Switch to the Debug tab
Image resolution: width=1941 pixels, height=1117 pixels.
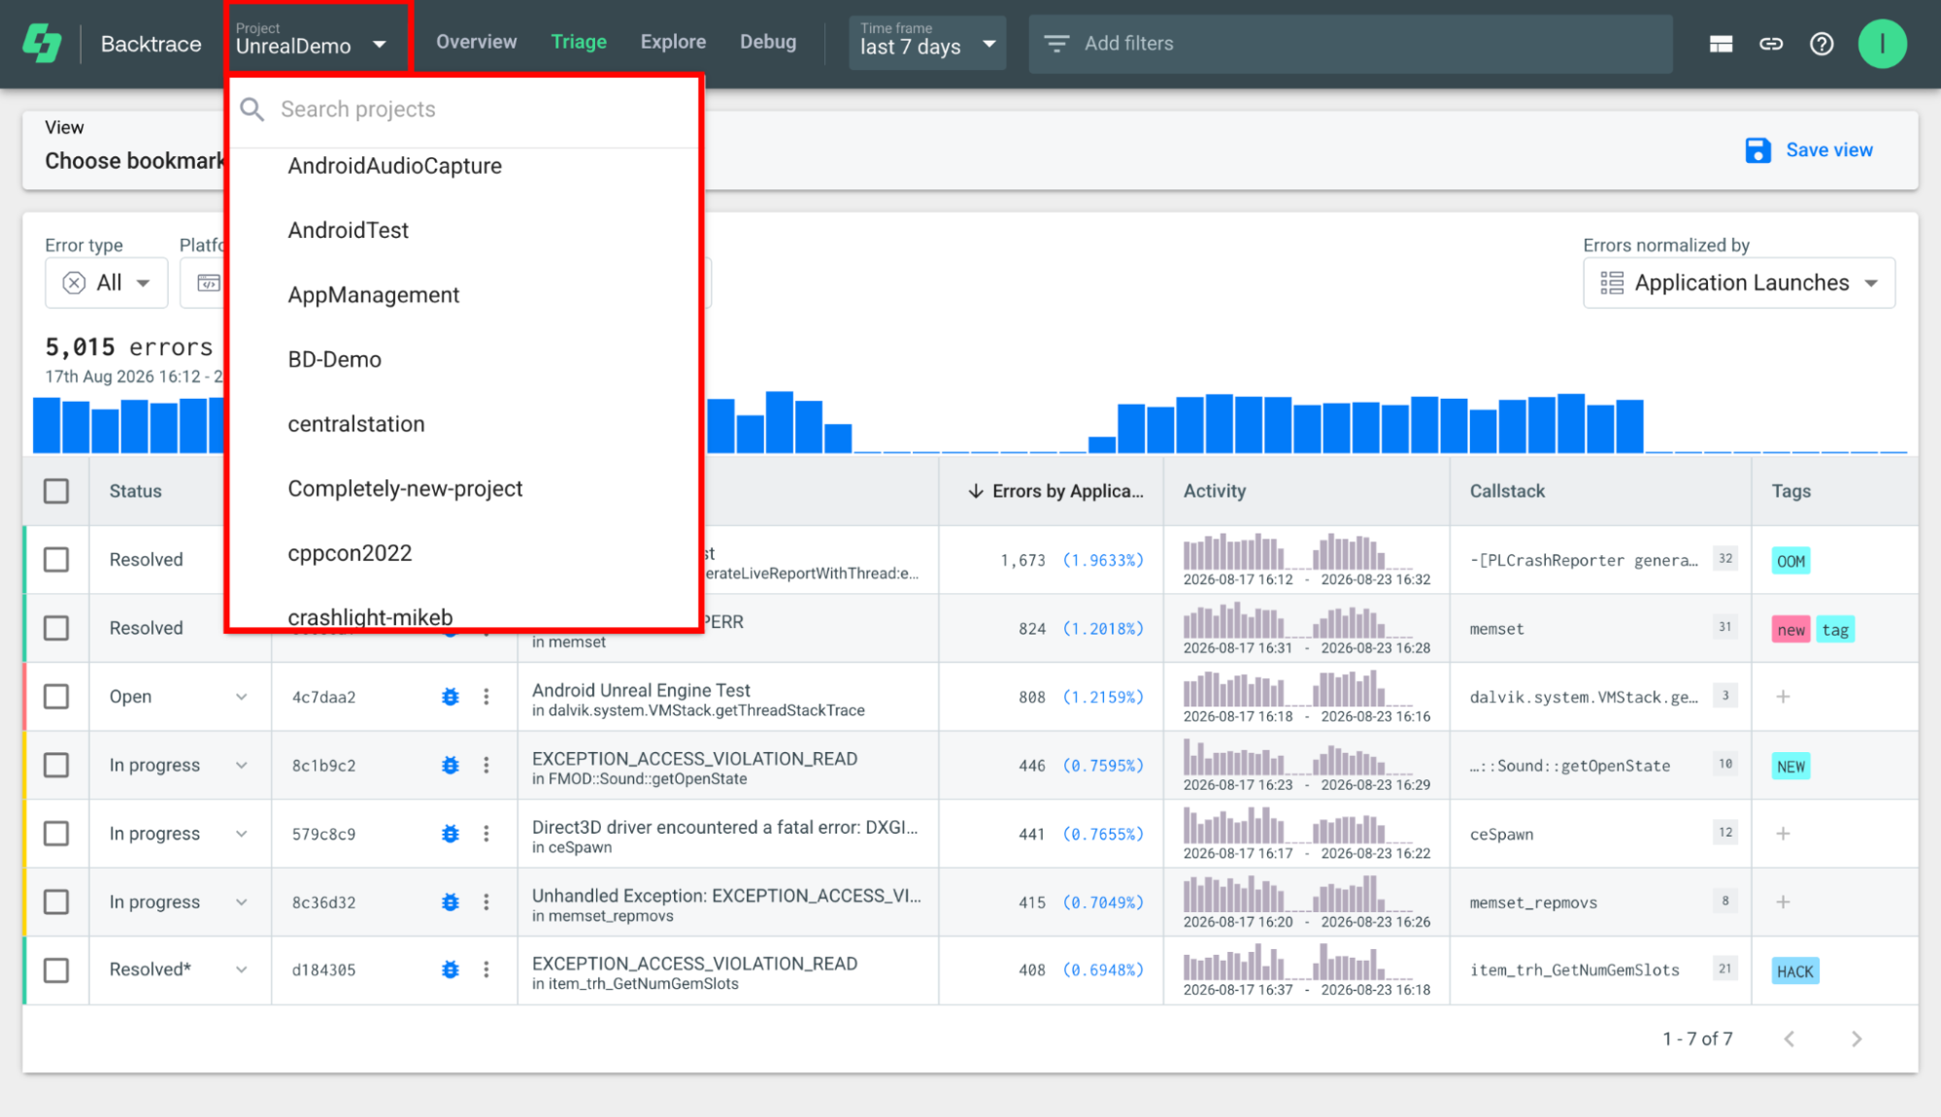click(768, 43)
